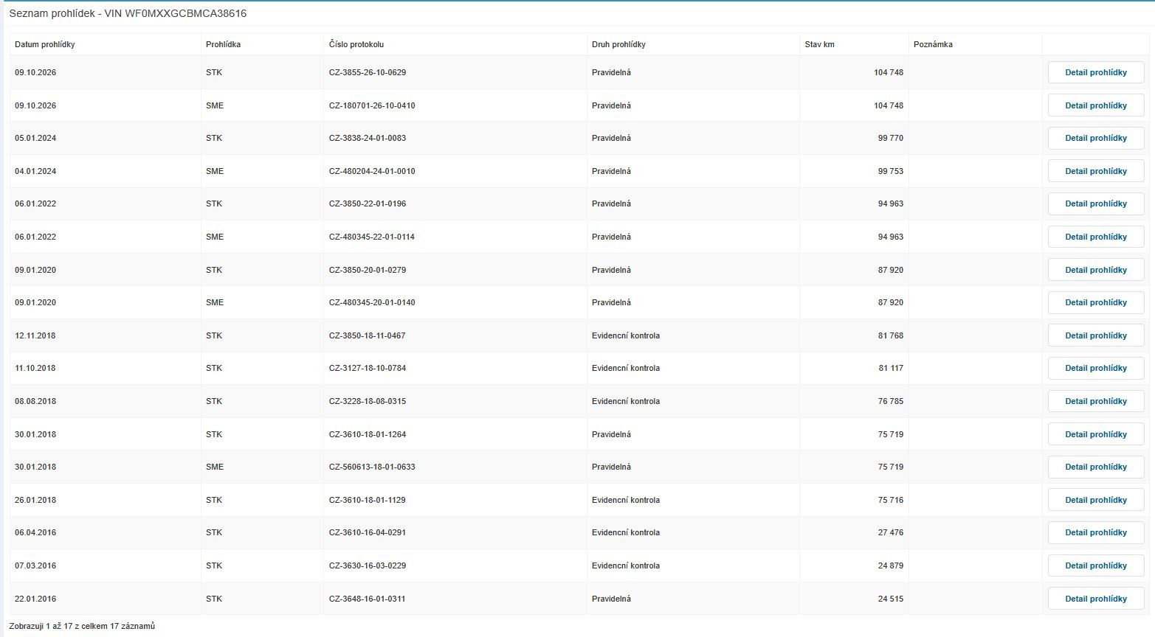This screenshot has width=1155, height=637.
Task: Open Detail prohlídky for protocol CZ-180701-26-10-0410
Action: click(1096, 105)
